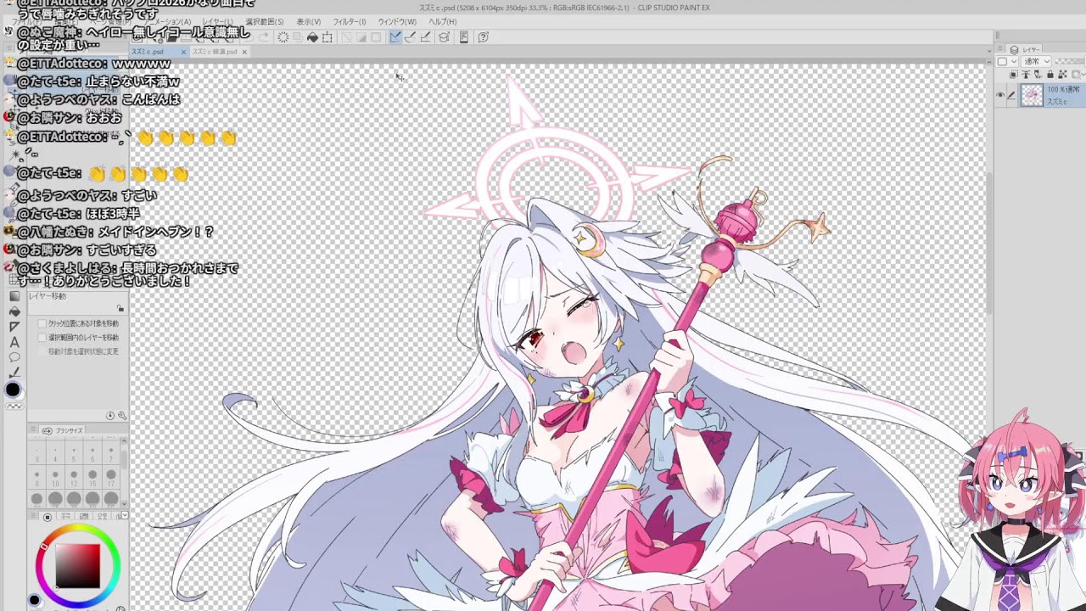1086x611 pixels.
Task: Select the ブラシサイズ panel tab
Action: tap(62, 430)
